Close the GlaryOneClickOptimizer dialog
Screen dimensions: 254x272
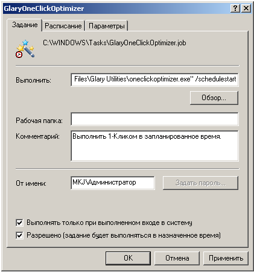246,8
